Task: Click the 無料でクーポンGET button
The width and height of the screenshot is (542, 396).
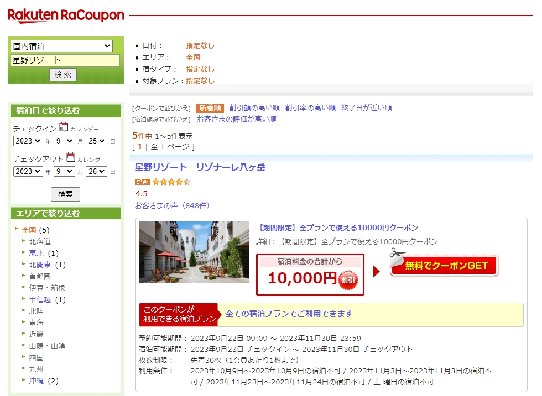Action: point(444,266)
